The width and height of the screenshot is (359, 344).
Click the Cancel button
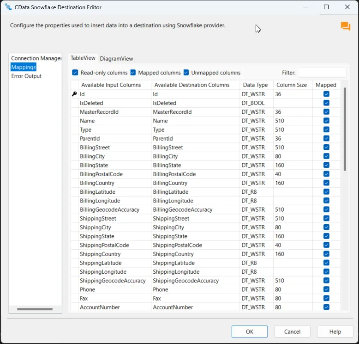(x=292, y=332)
